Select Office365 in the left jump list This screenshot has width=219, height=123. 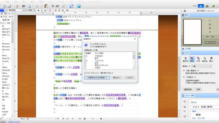tap(6, 70)
